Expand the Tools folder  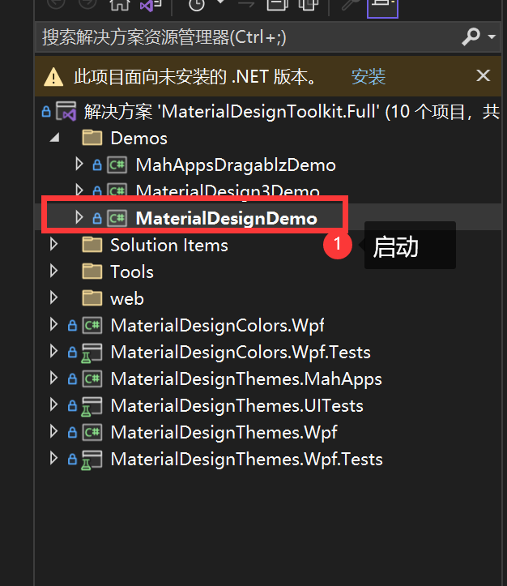coord(53,271)
